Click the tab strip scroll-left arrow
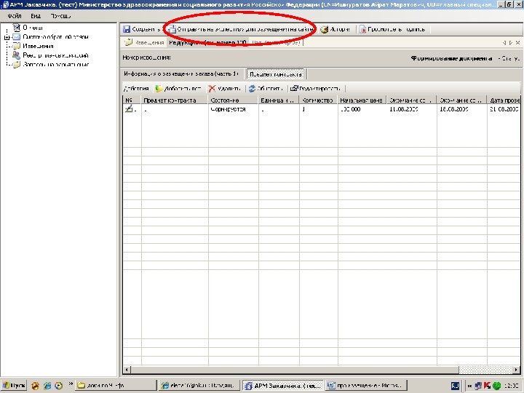 (x=504, y=42)
